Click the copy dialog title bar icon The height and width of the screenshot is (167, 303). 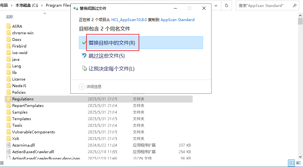pyautogui.click(x=76, y=8)
